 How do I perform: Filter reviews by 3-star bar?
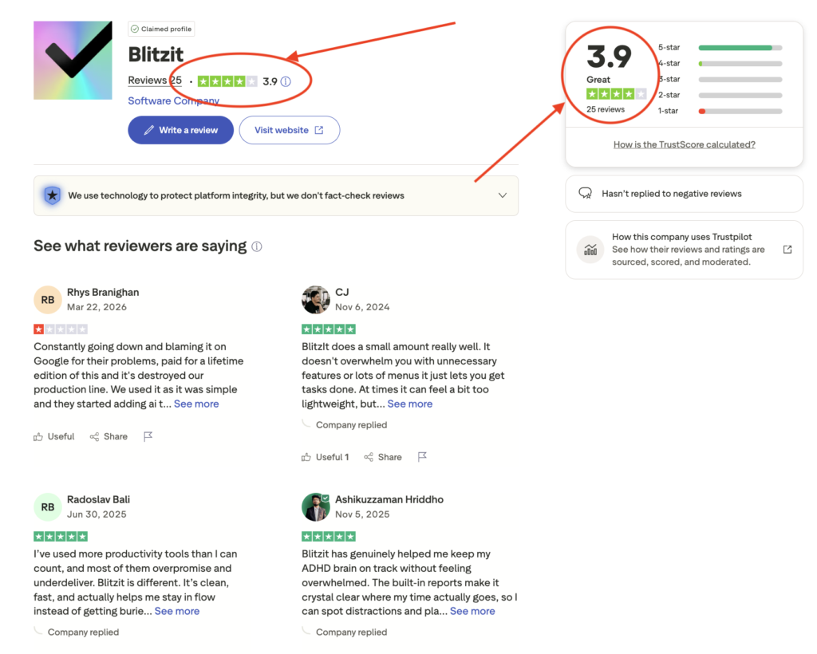[740, 80]
